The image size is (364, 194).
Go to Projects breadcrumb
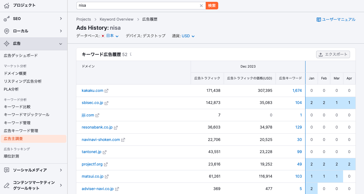84,19
